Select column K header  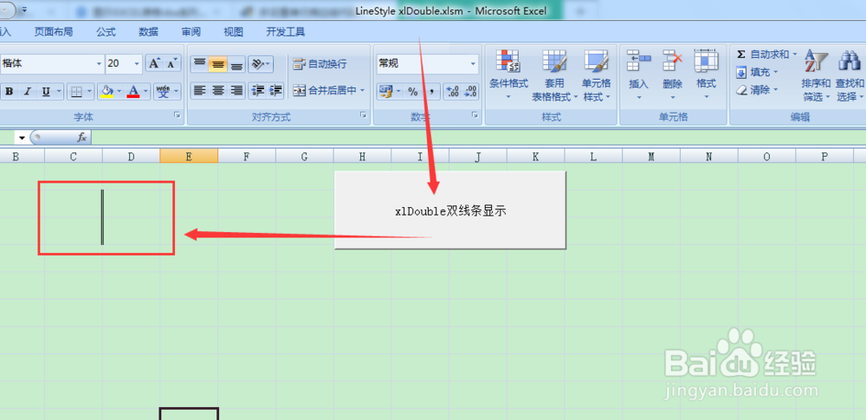tap(536, 157)
